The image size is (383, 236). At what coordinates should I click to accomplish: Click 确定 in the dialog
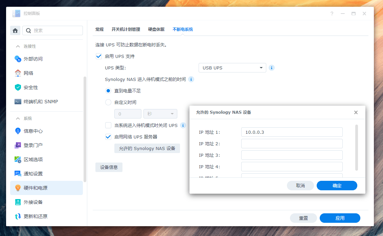pos(337,186)
